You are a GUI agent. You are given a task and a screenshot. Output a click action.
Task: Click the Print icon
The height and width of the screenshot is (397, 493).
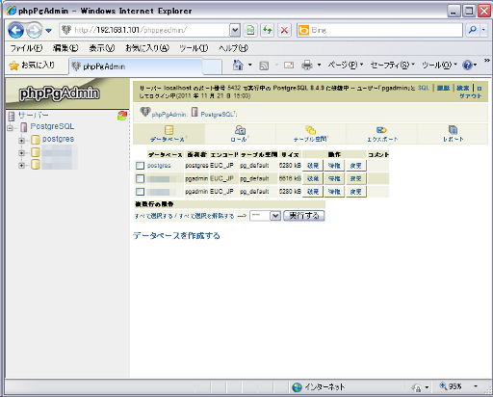click(x=307, y=66)
